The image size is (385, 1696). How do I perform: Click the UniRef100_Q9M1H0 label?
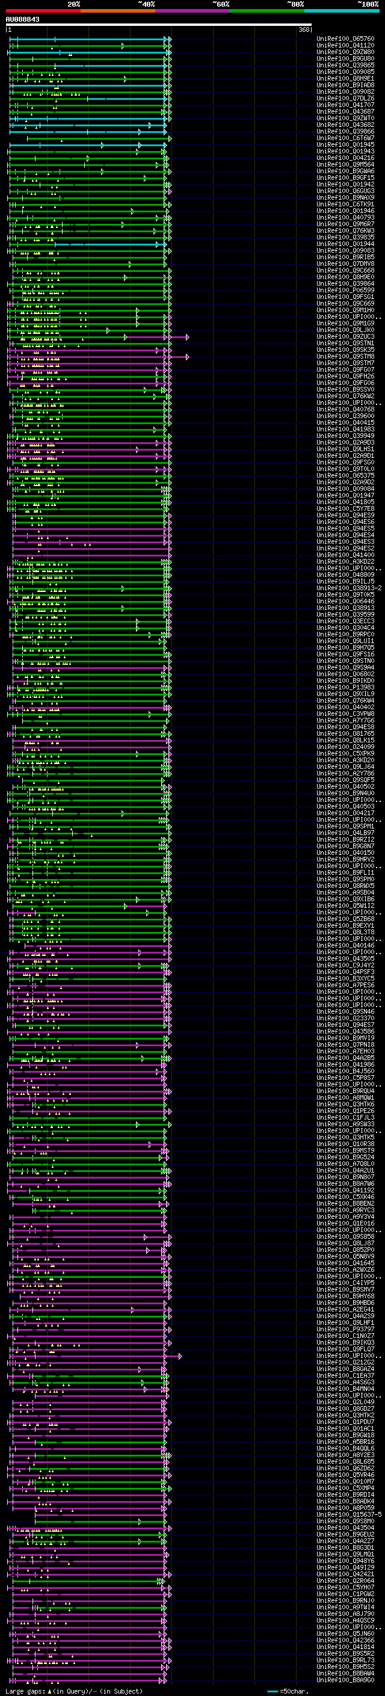(345, 310)
